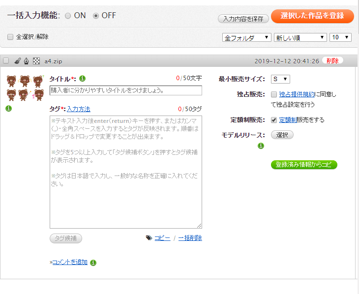Open the コメントを追加 link
This screenshot has height=294, width=359.
[x=69, y=262]
